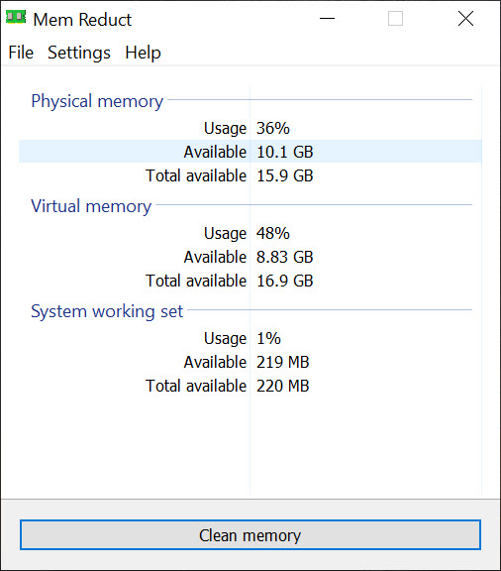Click the Clean memory button
This screenshot has height=571, width=501.
(x=250, y=535)
